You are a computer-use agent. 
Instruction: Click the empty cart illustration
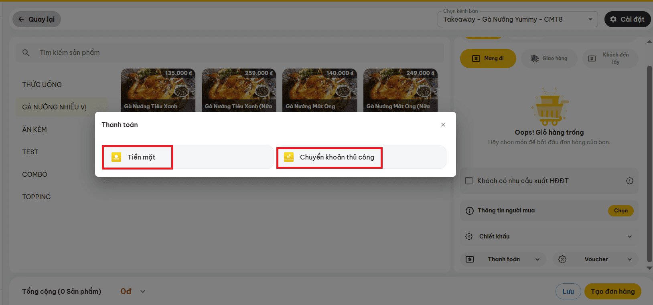tap(550, 107)
